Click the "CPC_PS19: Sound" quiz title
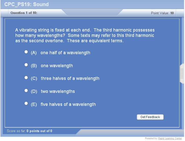The height and width of the screenshot is (141, 185). (x=27, y=4)
